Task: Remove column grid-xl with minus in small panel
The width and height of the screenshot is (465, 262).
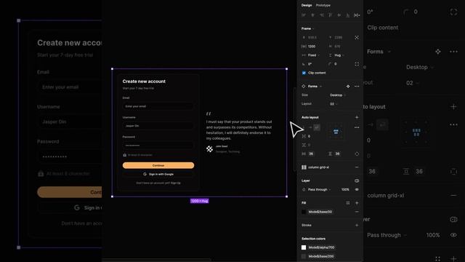Action: point(357,167)
